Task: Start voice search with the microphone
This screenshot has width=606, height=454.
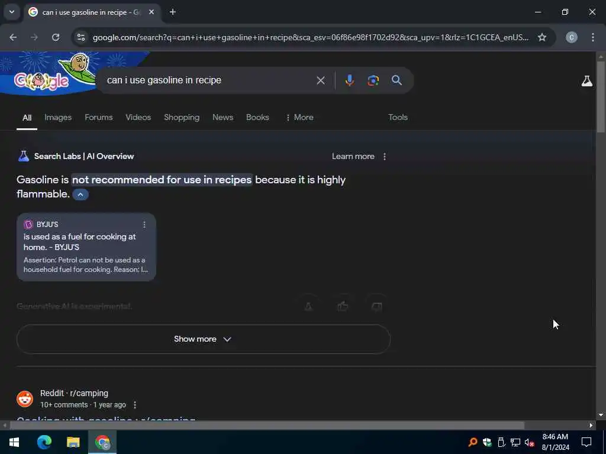Action: tap(349, 80)
